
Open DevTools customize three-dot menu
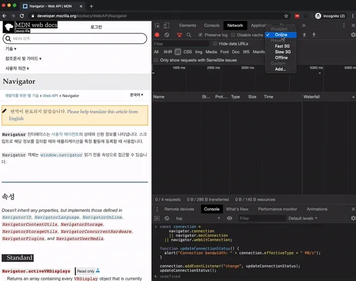tap(344, 25)
